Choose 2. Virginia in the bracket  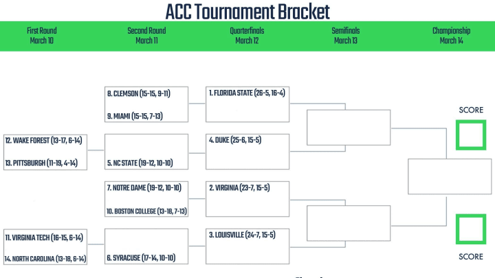pos(239,188)
